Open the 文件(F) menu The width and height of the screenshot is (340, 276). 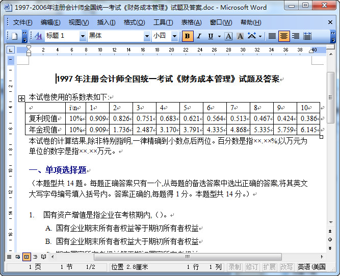click(22, 22)
